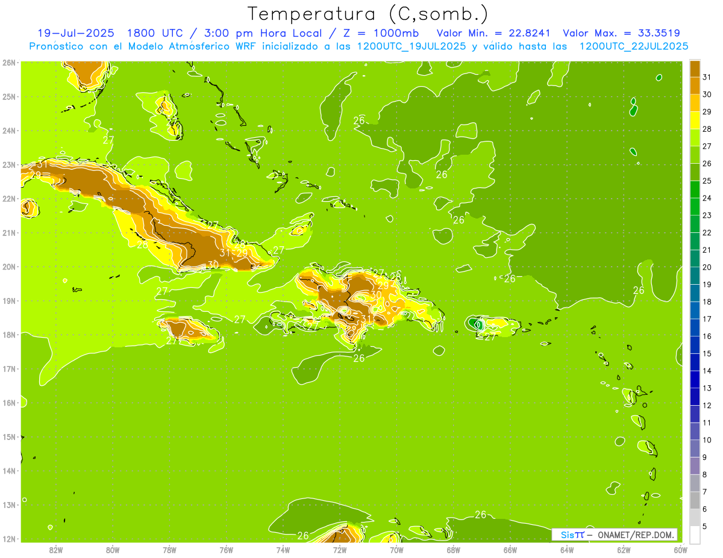Select the "Z = 1000mb" level text
723x558 pixels.
[381, 33]
